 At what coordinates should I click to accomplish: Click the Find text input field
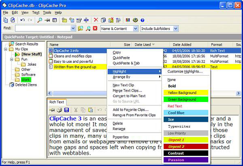[x=43, y=28]
